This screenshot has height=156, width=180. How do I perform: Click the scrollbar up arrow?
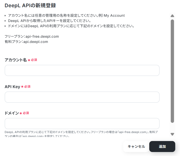[172, 16]
